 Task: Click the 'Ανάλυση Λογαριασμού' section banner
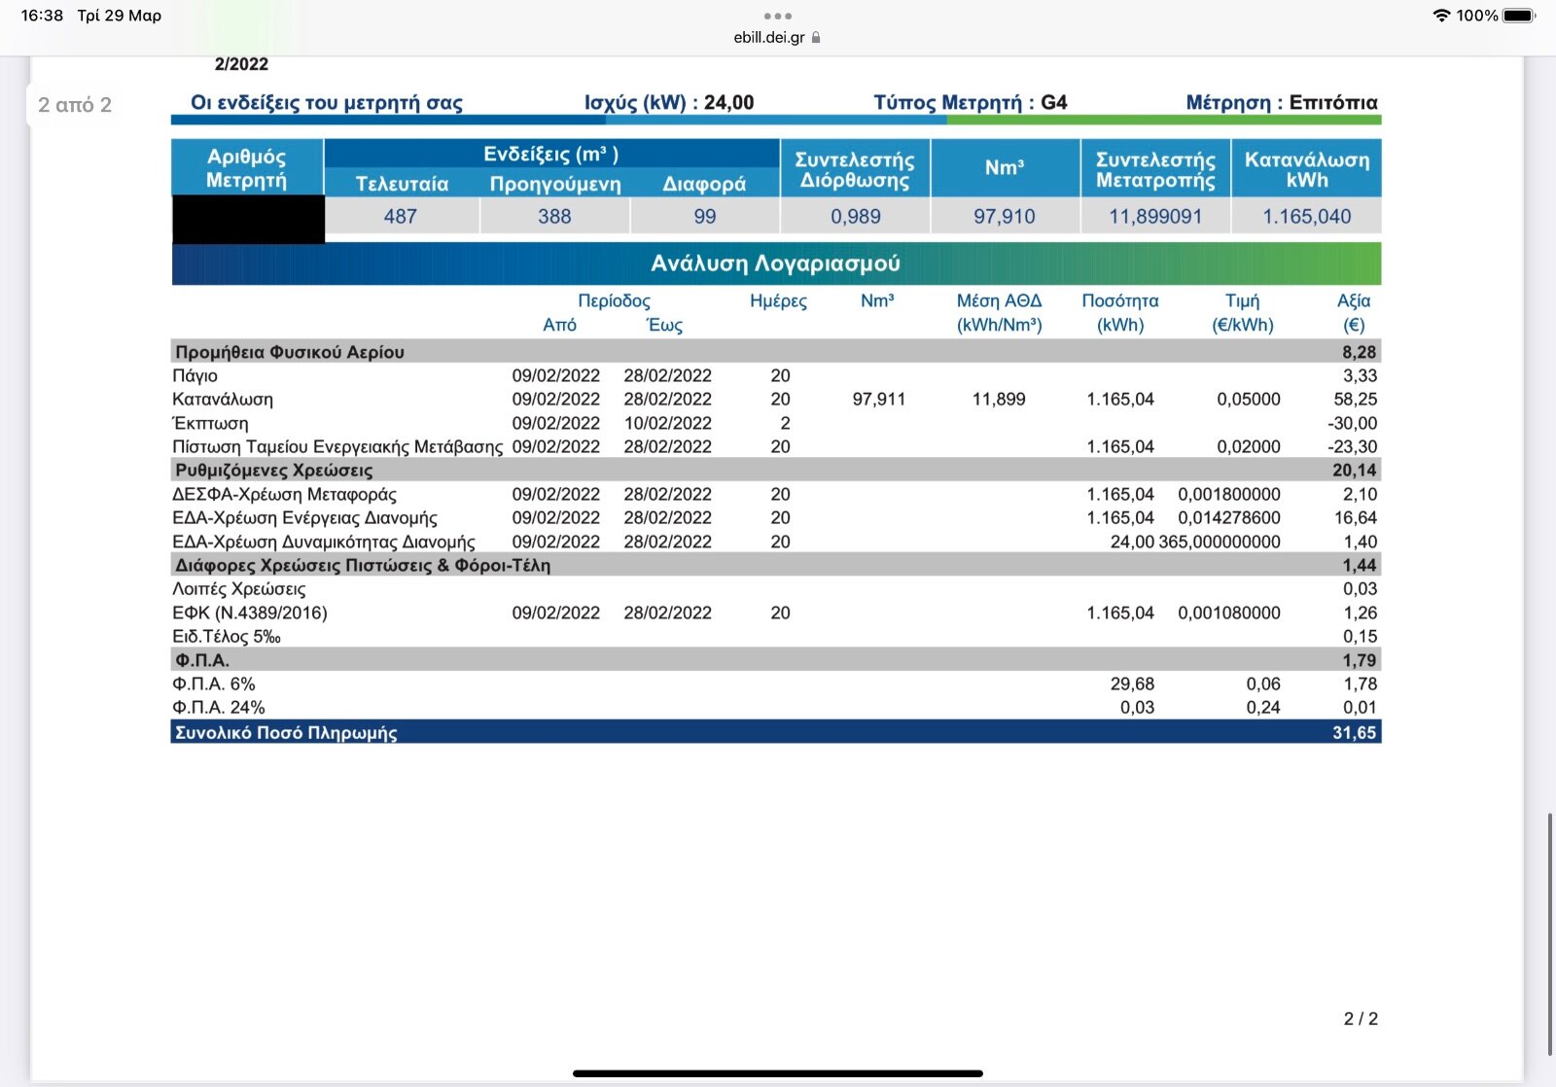(775, 263)
